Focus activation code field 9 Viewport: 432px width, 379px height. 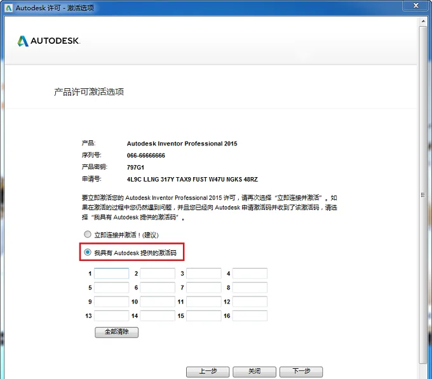tap(112, 302)
